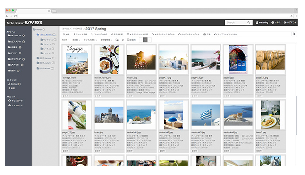Select 2017 Spring folder in tree
This screenshot has width=305, height=175.
click(x=46, y=35)
